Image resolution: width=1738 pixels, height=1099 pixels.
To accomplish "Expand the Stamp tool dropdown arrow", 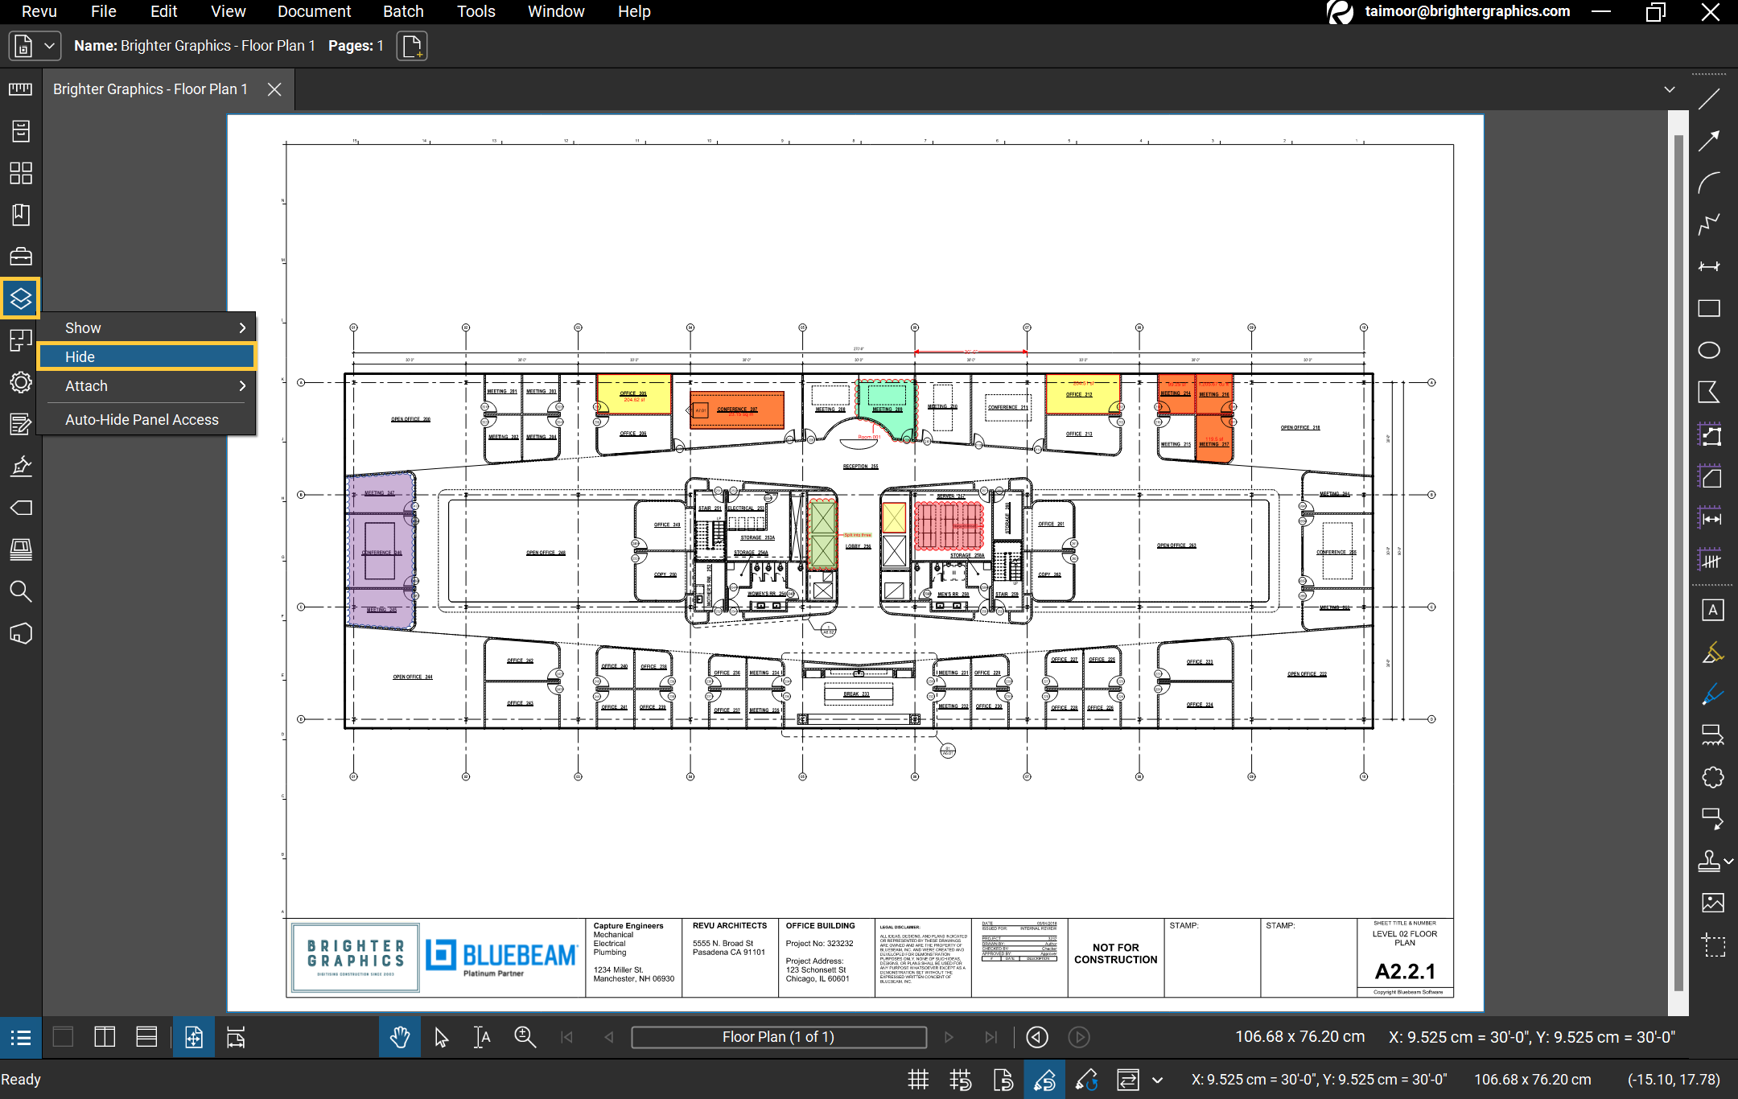I will click(1728, 861).
